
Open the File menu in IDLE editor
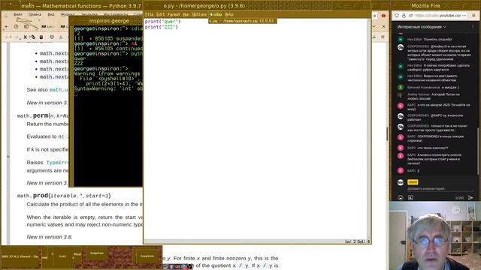pos(149,14)
